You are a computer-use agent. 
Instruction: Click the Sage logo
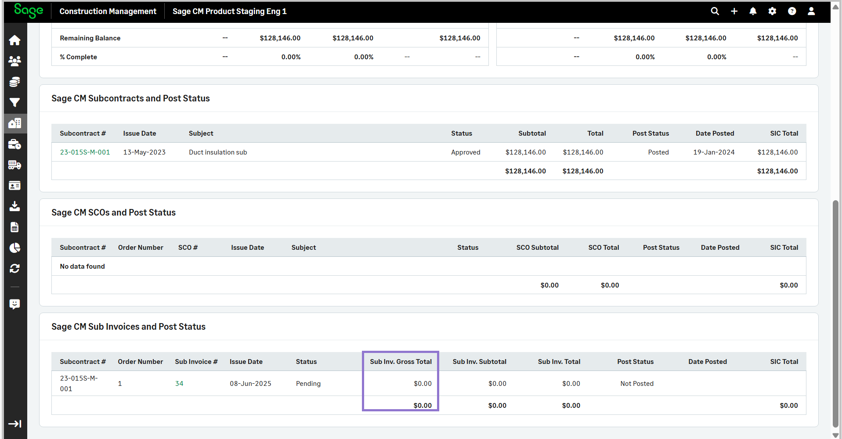pos(29,11)
